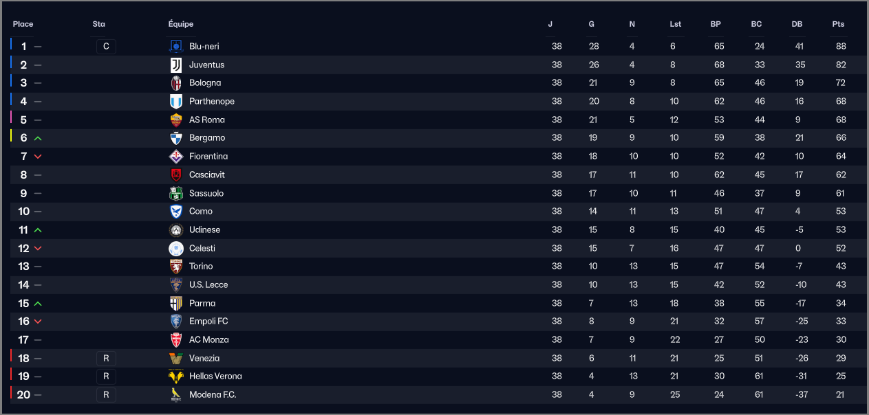869x415 pixels.
Task: Click the green up arrow beside Bergamo
Action: click(38, 138)
